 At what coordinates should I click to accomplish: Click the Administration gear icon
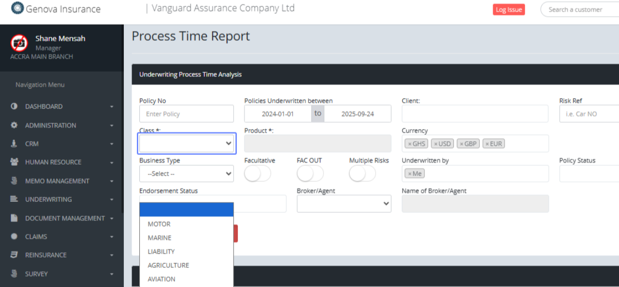[x=14, y=125]
